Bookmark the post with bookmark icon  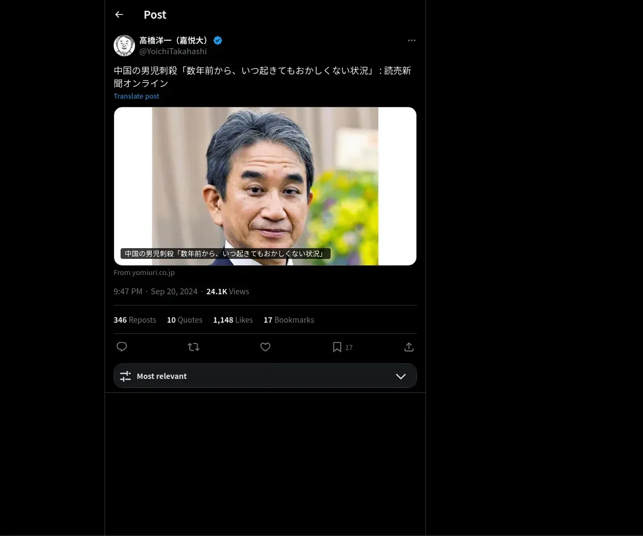pyautogui.click(x=337, y=347)
